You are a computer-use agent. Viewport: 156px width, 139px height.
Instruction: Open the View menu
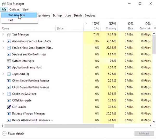click(25, 10)
